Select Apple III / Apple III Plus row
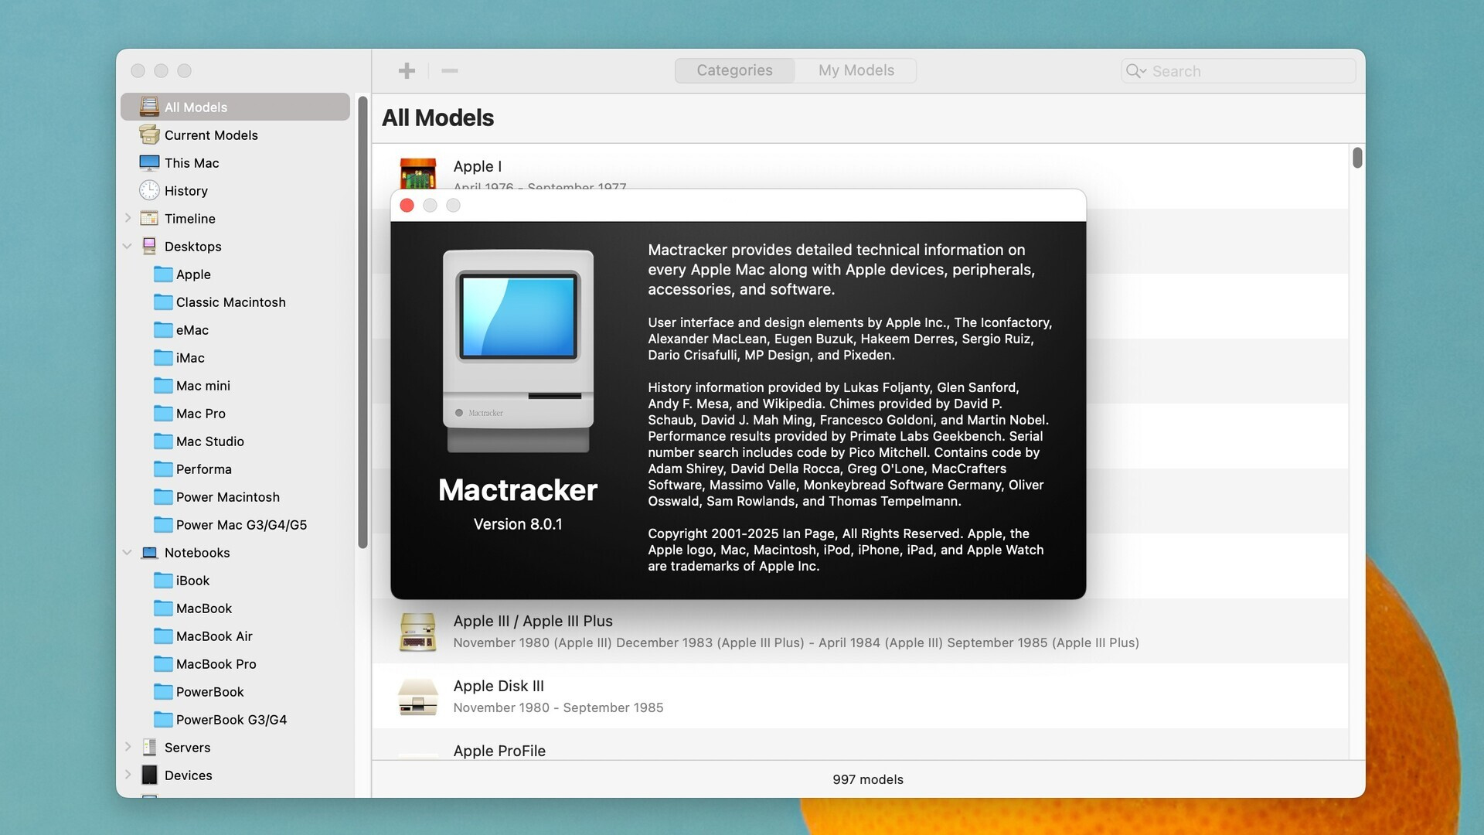 [x=860, y=631]
